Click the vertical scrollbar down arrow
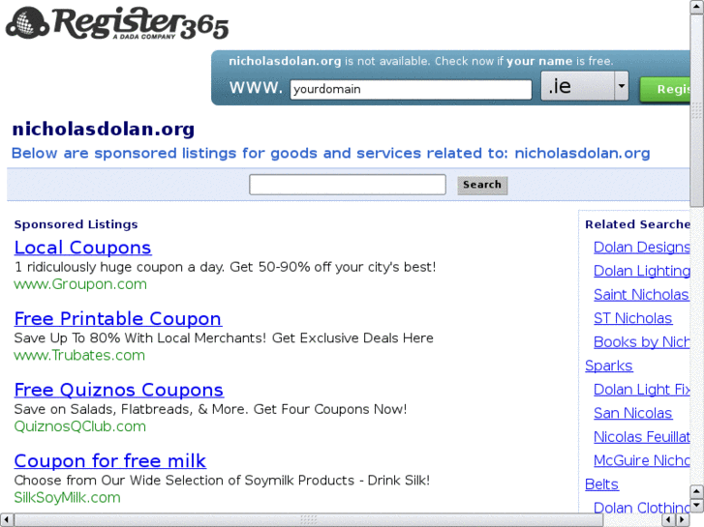Screen dimensions: 704x527 [x=696, y=506]
